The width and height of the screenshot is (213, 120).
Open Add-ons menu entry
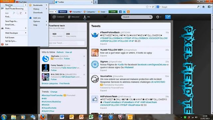37,18
